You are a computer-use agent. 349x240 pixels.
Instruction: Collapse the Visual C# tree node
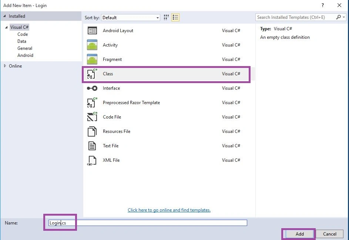pyautogui.click(x=6, y=27)
